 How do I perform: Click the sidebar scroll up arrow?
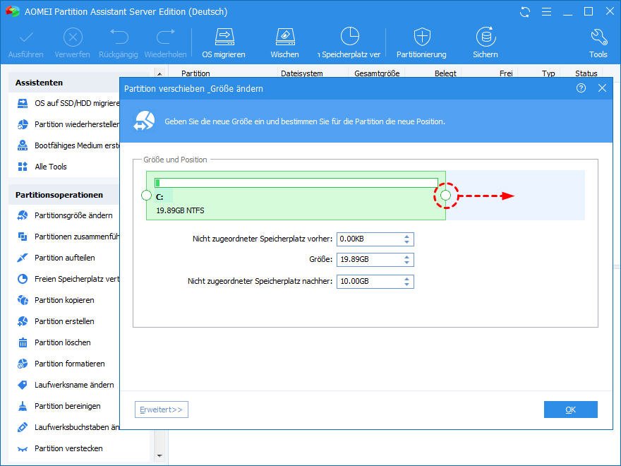[x=159, y=73]
